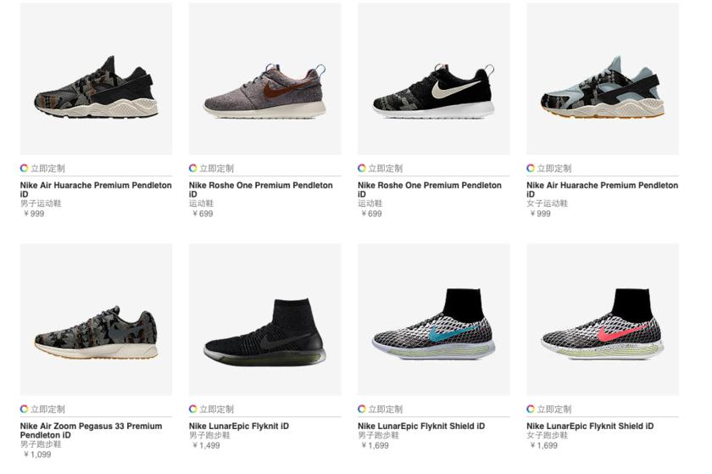Click customize icon under Air Zoom Pegasus 33
The image size is (712, 474).
coord(25,409)
